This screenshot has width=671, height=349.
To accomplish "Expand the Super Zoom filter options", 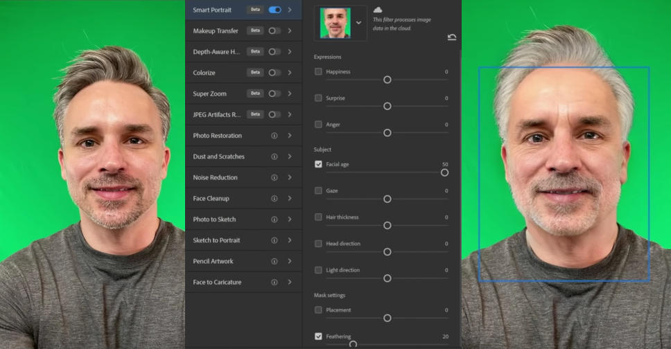I will 290,93.
